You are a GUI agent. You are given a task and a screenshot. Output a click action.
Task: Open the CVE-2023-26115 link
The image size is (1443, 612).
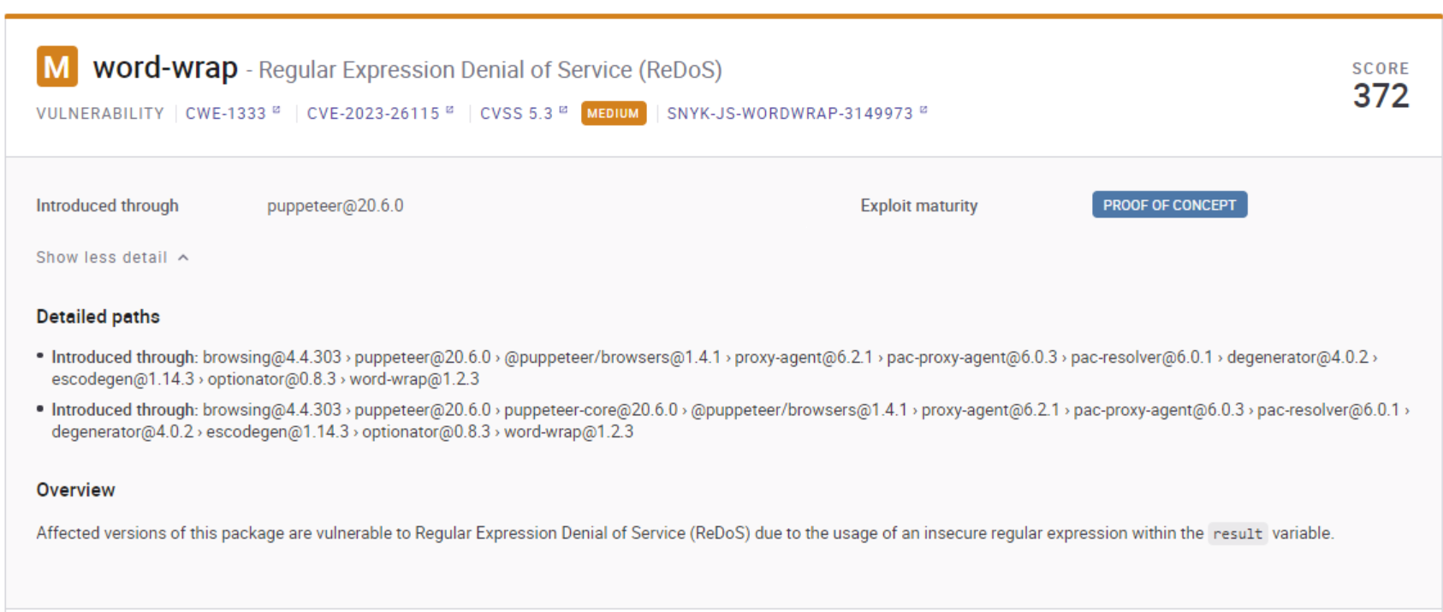coord(372,113)
